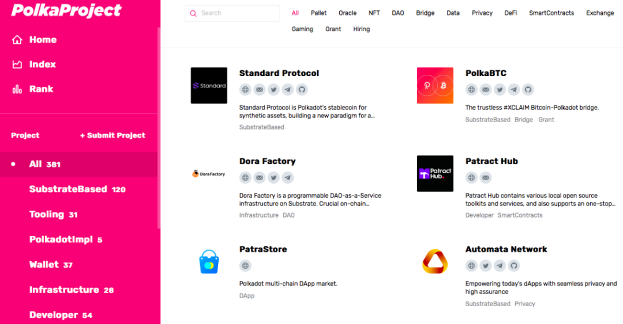Click the PolkaProject logo
The height and width of the screenshot is (324, 623).
click(x=66, y=10)
